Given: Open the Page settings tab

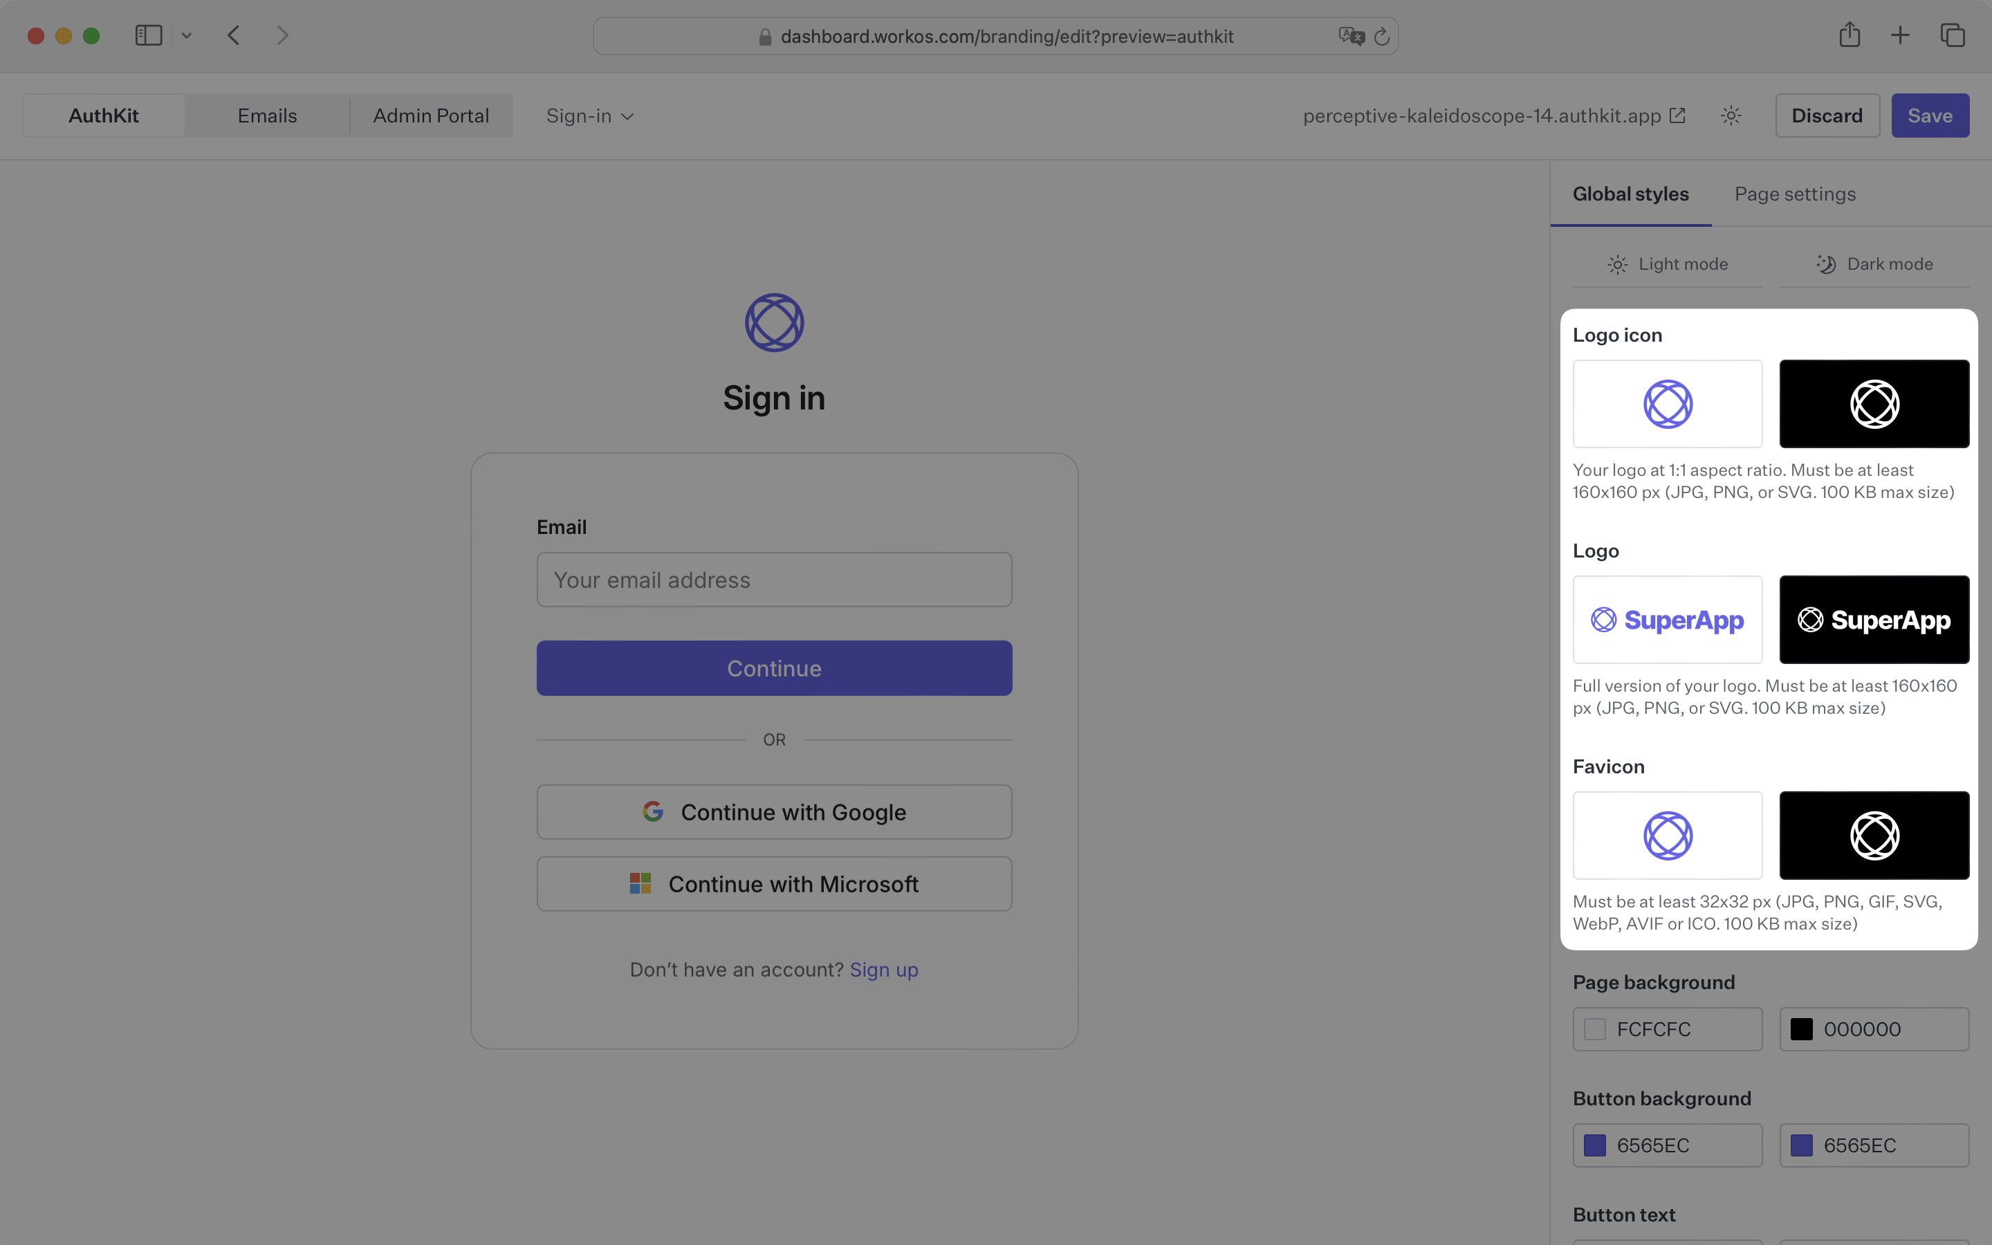Looking at the screenshot, I should tap(1793, 194).
